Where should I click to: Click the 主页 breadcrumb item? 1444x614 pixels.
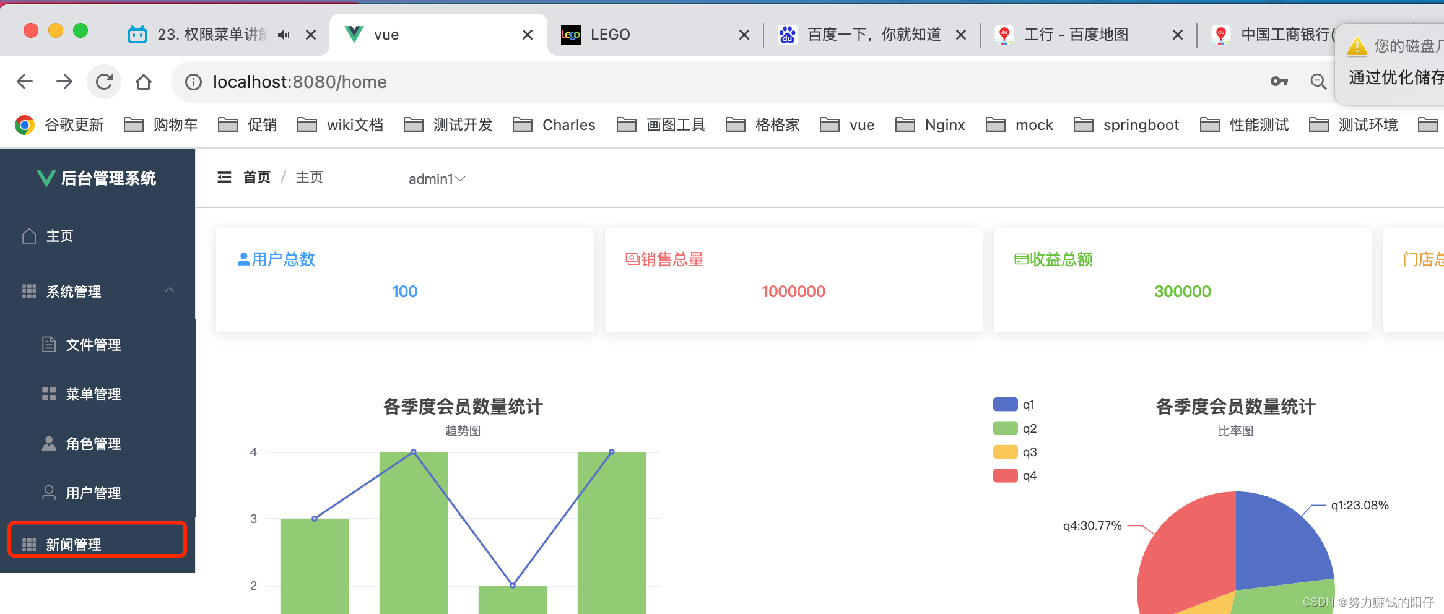[x=310, y=178]
